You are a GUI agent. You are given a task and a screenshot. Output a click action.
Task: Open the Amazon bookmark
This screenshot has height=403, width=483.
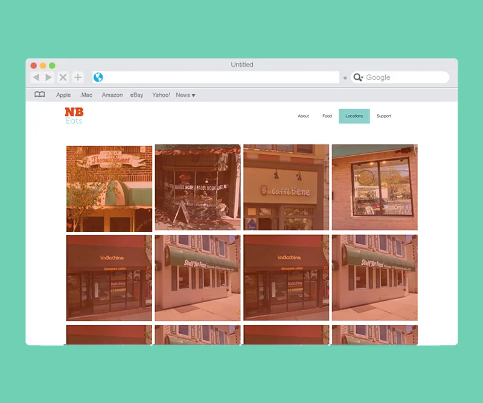tap(112, 95)
